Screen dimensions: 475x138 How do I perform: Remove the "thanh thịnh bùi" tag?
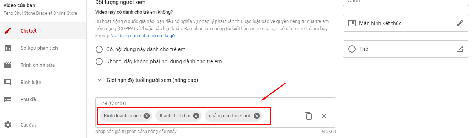tap(196, 116)
